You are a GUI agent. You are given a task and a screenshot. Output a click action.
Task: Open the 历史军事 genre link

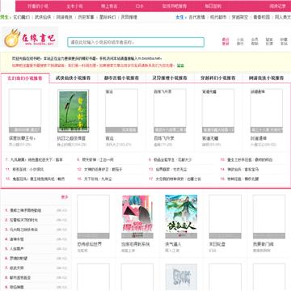[86, 17]
